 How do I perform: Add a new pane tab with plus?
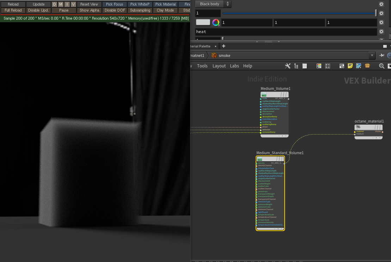tap(223, 46)
